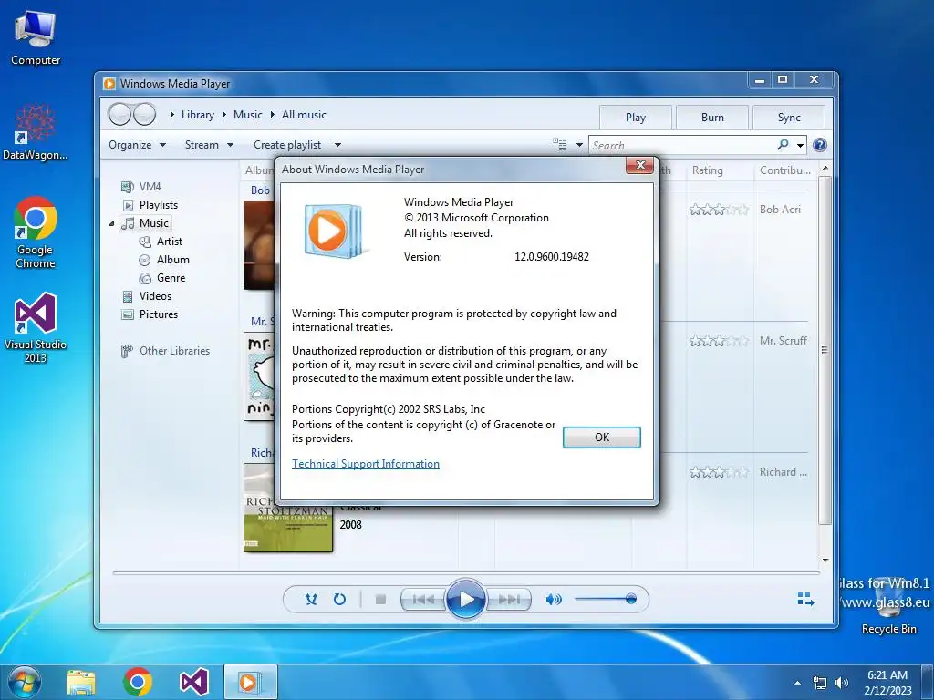Open the Burn tab
The image size is (934, 700).
coord(712,118)
